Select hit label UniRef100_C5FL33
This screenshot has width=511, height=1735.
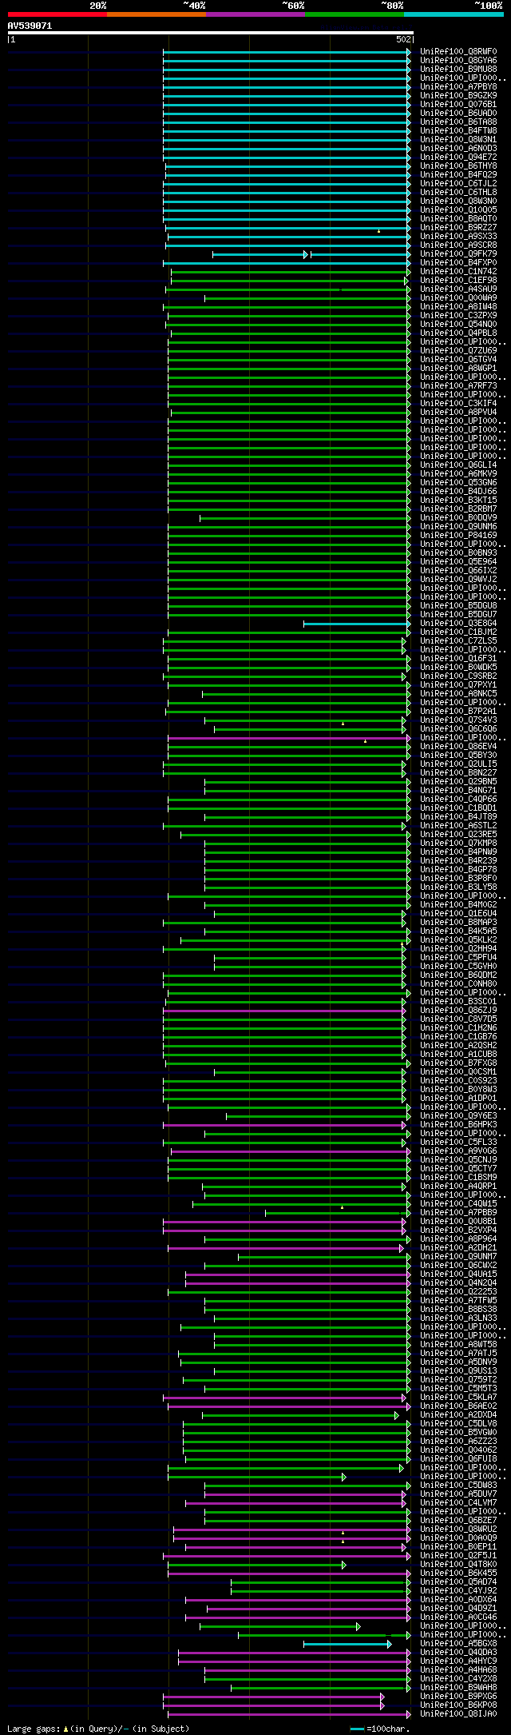point(458,1143)
